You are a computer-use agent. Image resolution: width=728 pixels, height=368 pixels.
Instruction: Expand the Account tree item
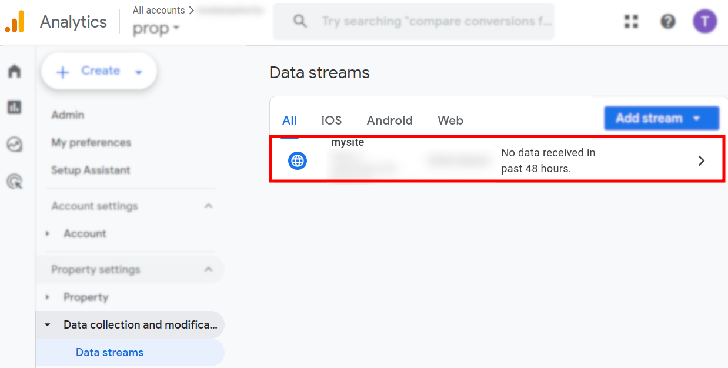(x=48, y=233)
